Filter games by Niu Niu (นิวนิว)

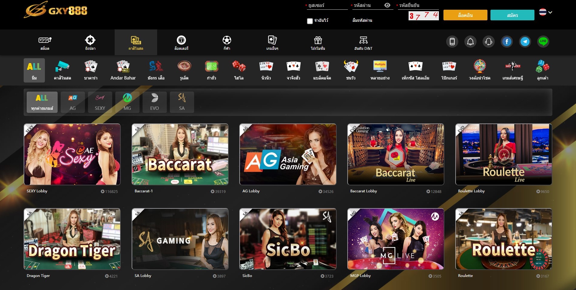[266, 70]
